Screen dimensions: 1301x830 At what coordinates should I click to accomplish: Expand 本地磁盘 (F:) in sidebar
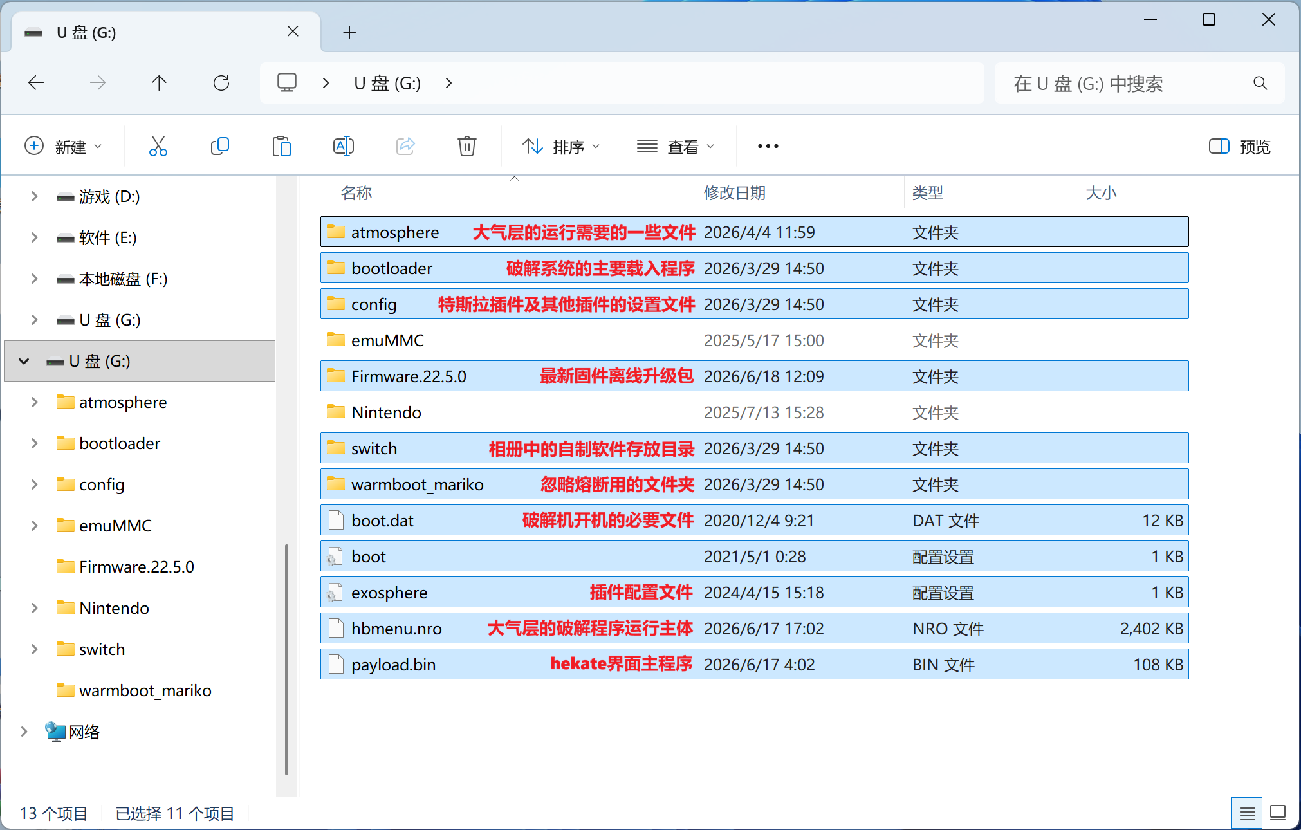(34, 279)
